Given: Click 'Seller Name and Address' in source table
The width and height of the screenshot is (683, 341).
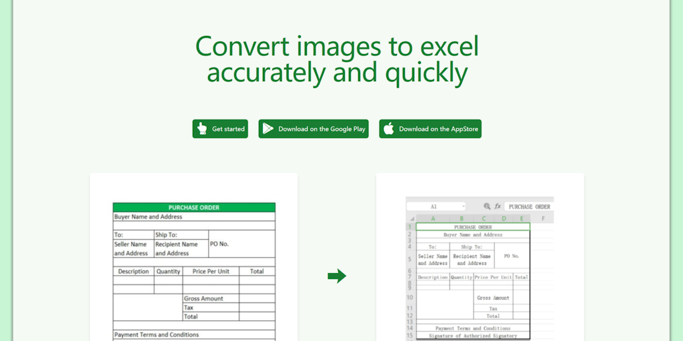Looking at the screenshot, I should click(131, 249).
